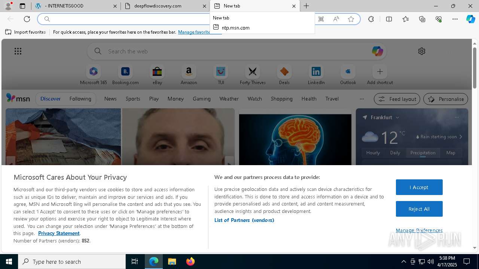
Task: Click the Copilot icon in search box
Action: 377,51
